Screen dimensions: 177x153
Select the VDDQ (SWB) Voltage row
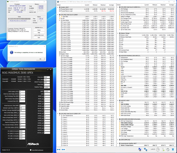146,125
